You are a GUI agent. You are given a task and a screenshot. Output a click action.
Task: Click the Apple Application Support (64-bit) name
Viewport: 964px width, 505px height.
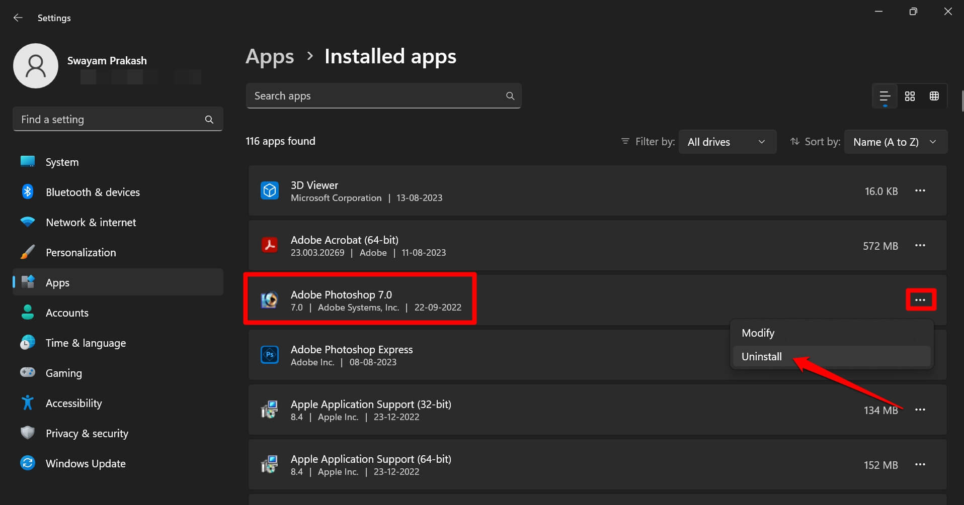[x=371, y=459]
